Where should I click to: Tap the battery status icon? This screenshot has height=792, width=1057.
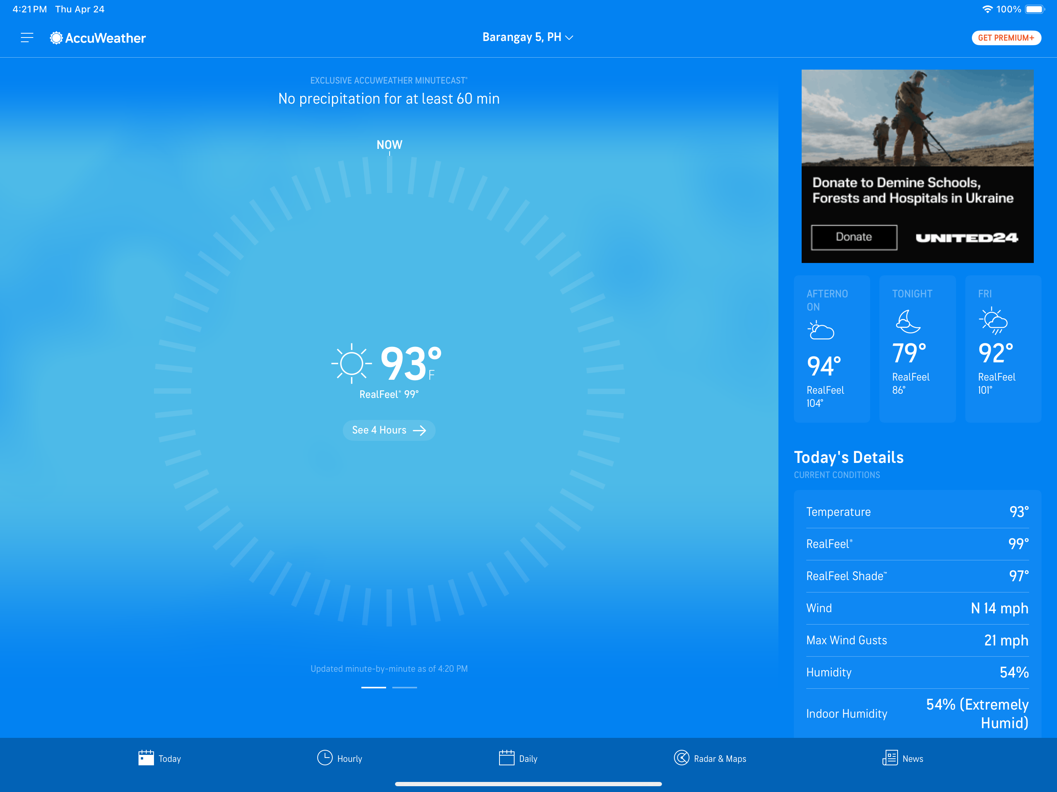(x=1035, y=9)
